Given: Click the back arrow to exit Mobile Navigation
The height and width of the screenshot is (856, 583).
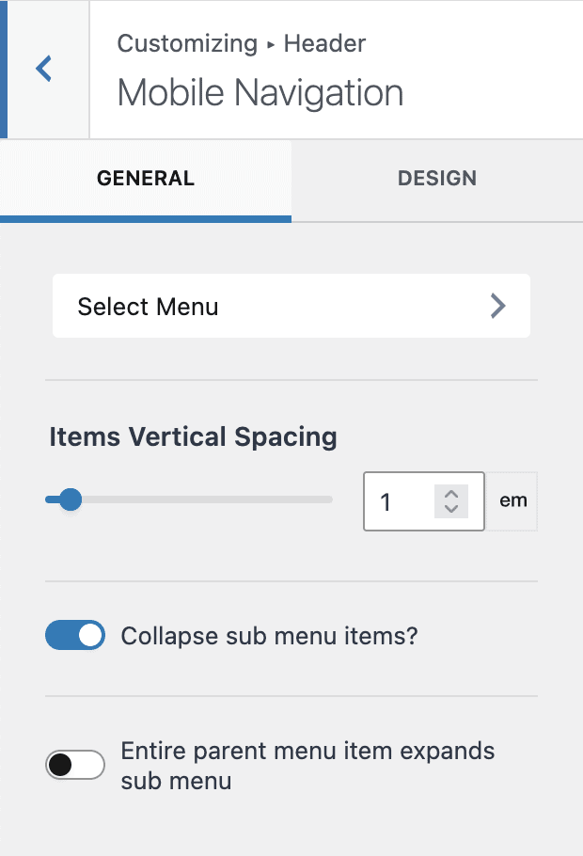Looking at the screenshot, I should [x=45, y=69].
